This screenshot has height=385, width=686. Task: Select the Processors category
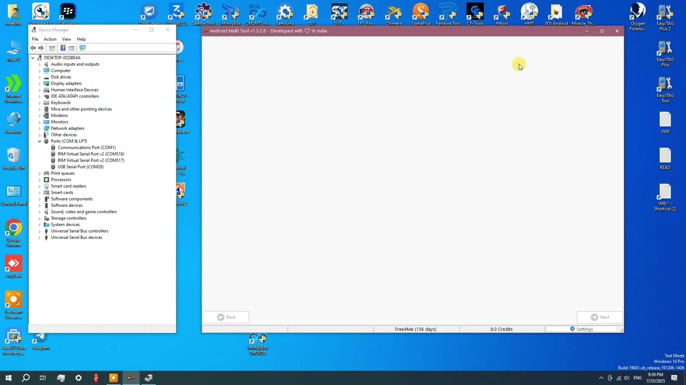[61, 180]
